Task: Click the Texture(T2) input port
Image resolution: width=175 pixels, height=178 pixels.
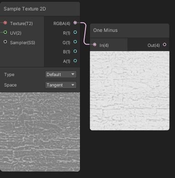Action: [x=5, y=23]
